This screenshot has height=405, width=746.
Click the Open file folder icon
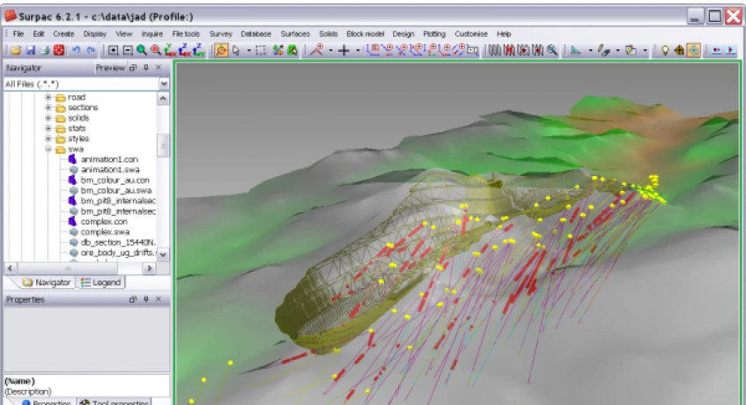15,51
